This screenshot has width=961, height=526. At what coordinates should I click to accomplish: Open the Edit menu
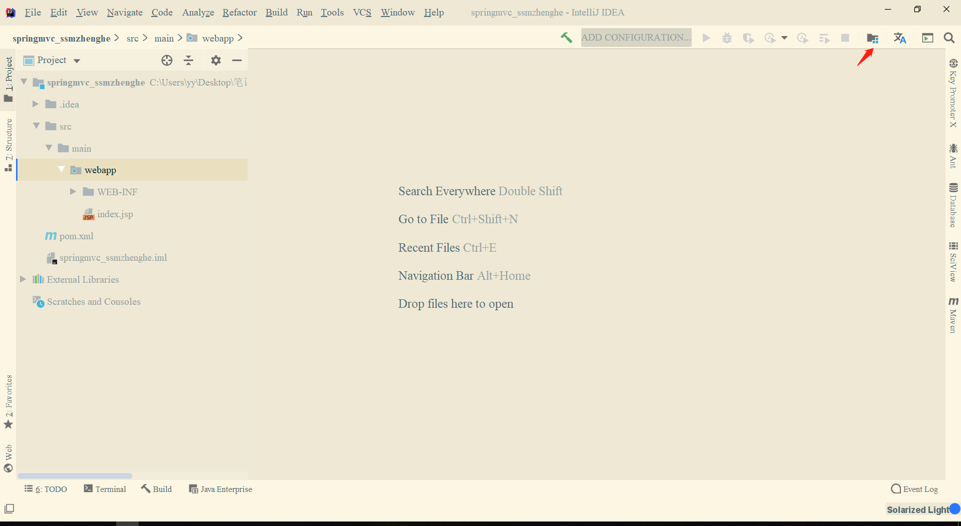[59, 13]
